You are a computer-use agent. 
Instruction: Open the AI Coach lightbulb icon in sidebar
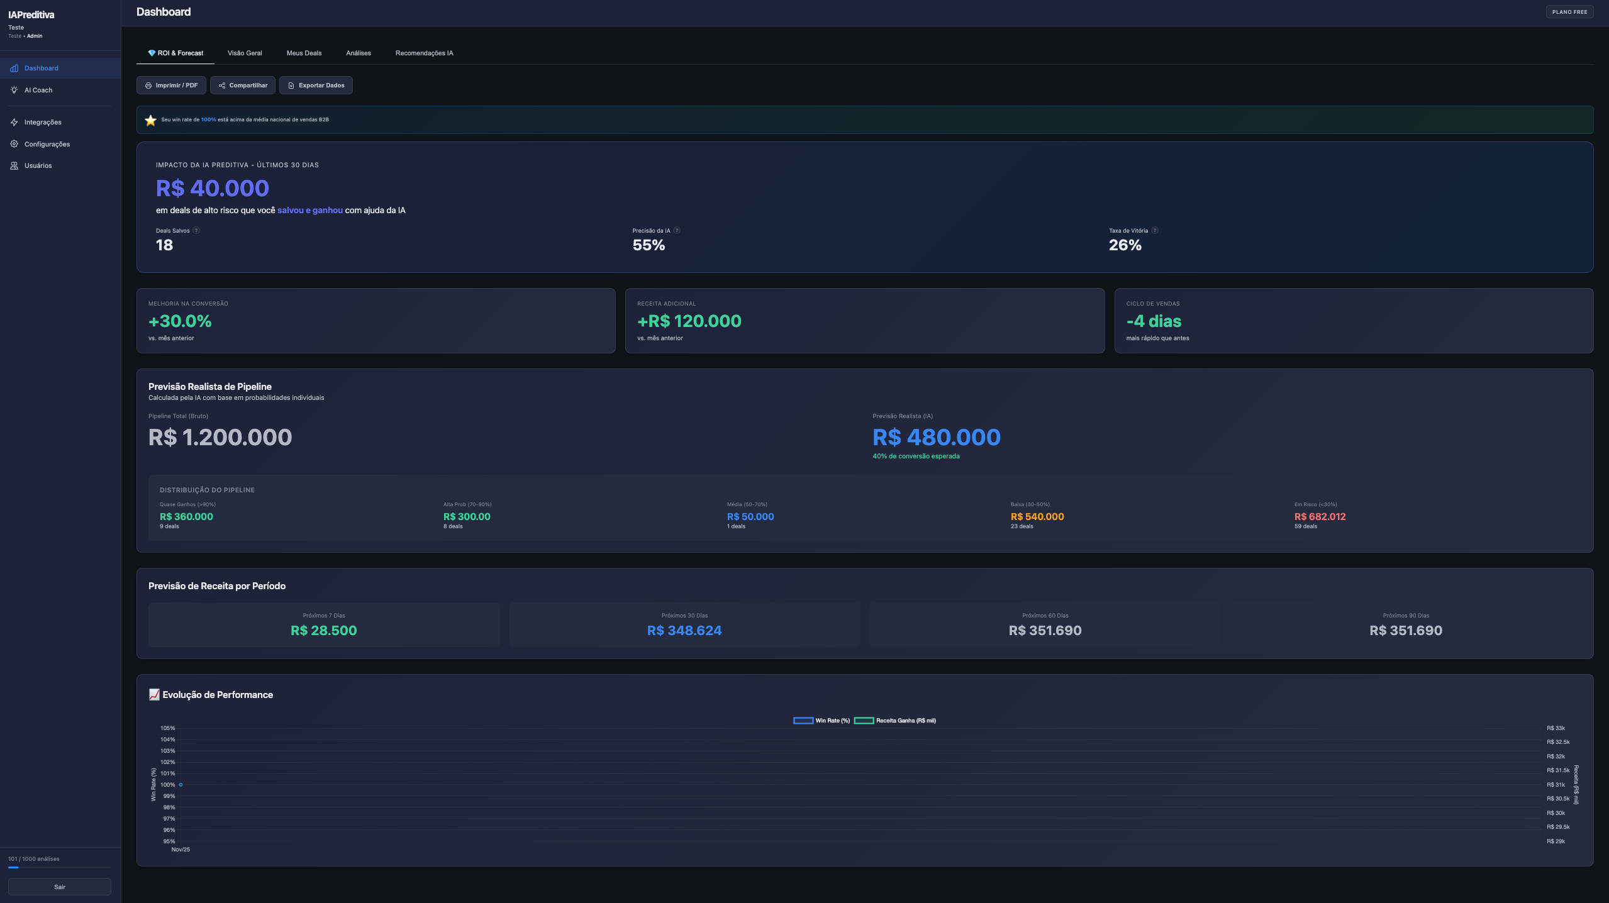click(x=14, y=90)
